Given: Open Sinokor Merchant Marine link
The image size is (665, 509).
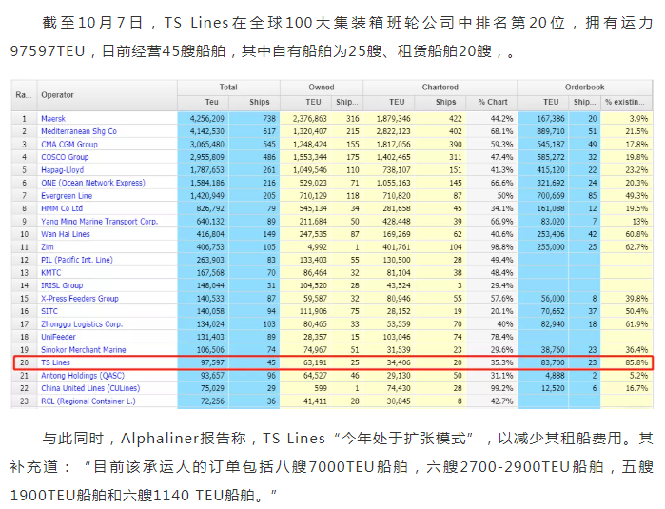Looking at the screenshot, I should tap(84, 350).
